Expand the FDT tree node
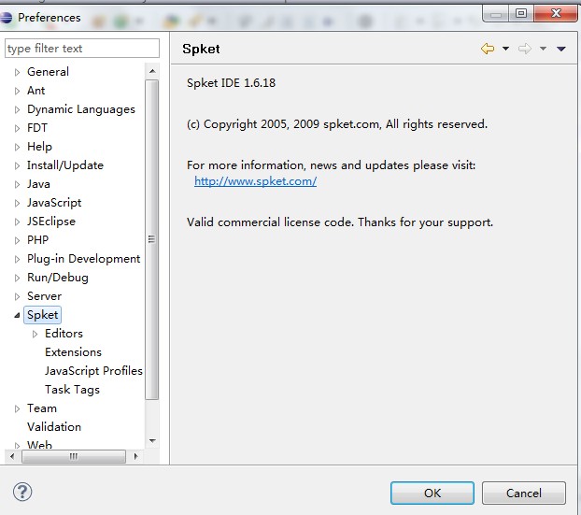The width and height of the screenshot is (581, 515). (x=17, y=128)
